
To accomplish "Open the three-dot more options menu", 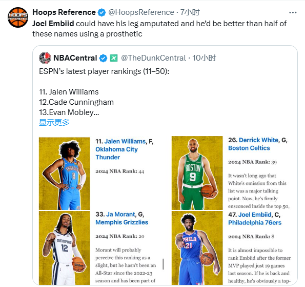I will pyautogui.click(x=293, y=13).
